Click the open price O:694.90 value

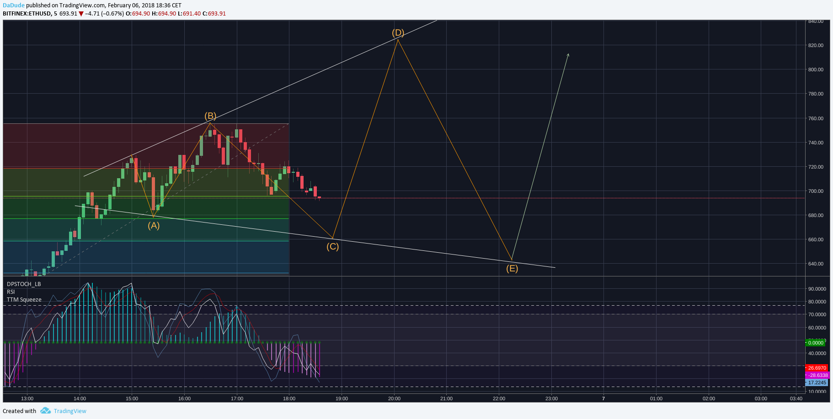[138, 14]
